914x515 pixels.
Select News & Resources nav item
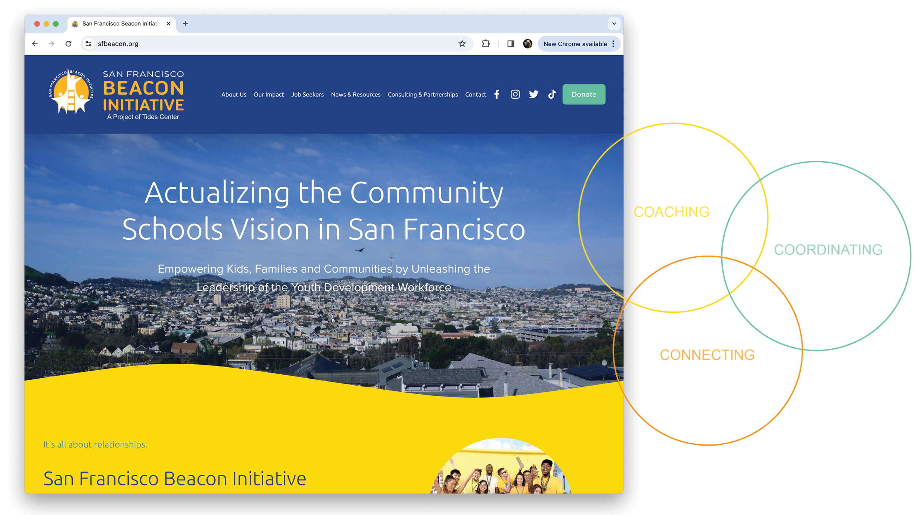(355, 94)
